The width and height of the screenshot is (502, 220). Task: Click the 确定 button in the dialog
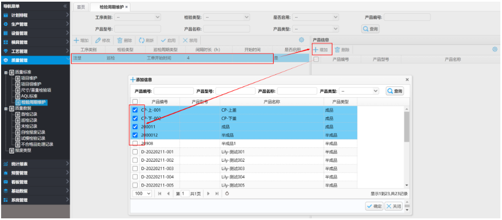(374, 206)
